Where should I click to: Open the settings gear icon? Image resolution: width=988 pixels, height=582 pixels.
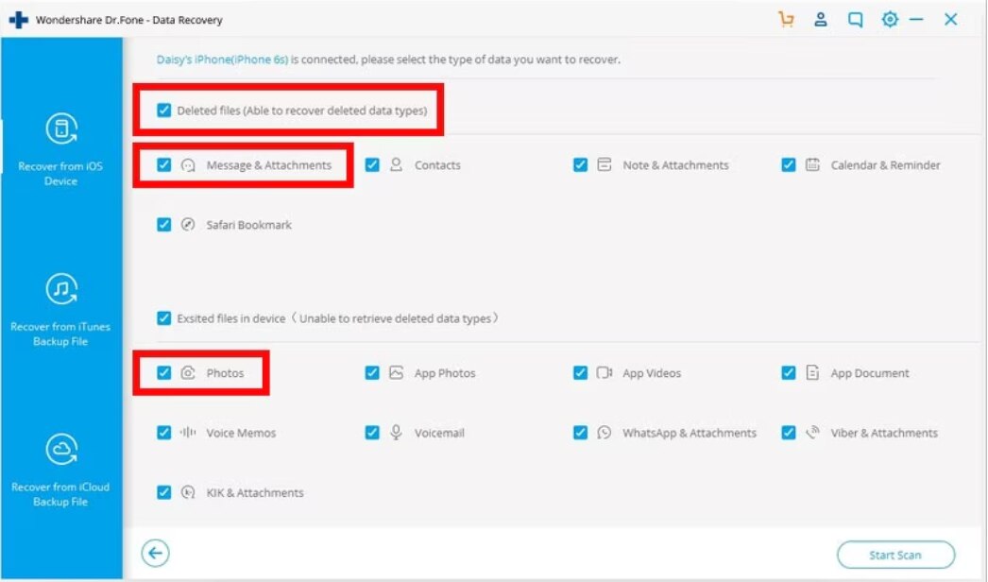[x=890, y=20]
